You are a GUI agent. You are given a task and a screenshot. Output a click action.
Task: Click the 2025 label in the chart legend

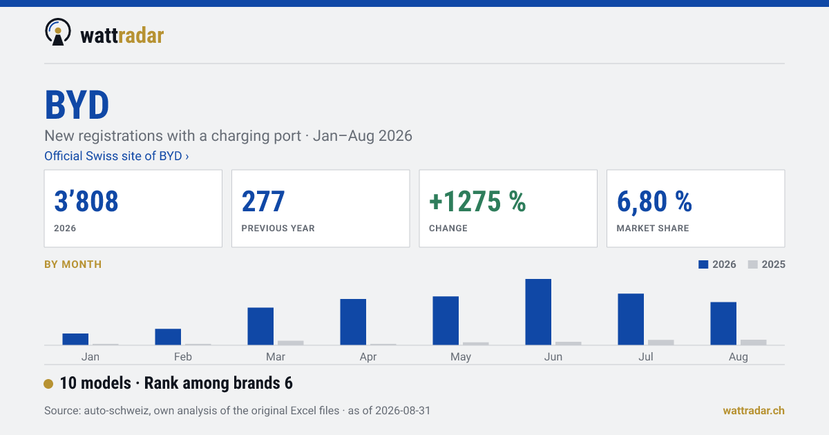click(774, 264)
